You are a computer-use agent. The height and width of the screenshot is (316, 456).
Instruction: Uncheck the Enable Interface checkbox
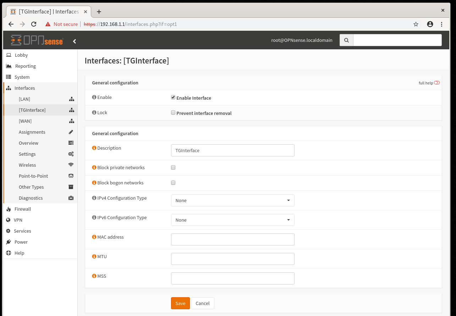(173, 97)
